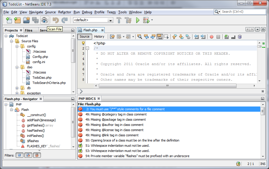Viewport: 269px width, 169px height.
Task: Click the Start Macro Recording red circle
Action: click(212, 37)
